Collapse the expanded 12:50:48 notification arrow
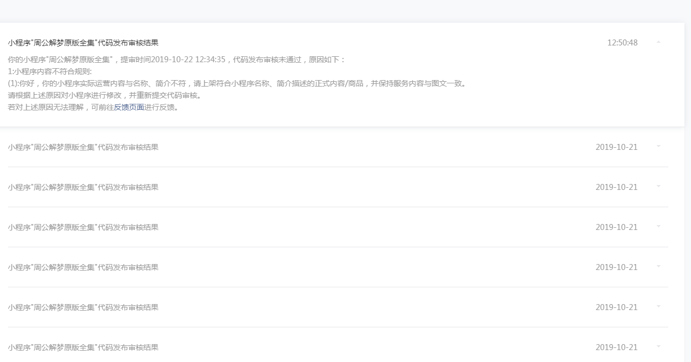The height and width of the screenshot is (362, 691). [659, 42]
